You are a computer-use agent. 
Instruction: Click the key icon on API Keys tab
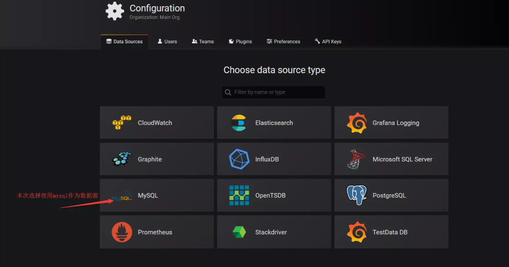pos(317,41)
